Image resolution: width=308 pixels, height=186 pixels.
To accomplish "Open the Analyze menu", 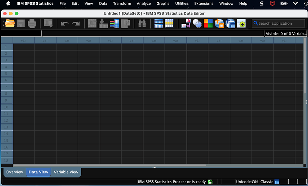I will pos(144,3).
